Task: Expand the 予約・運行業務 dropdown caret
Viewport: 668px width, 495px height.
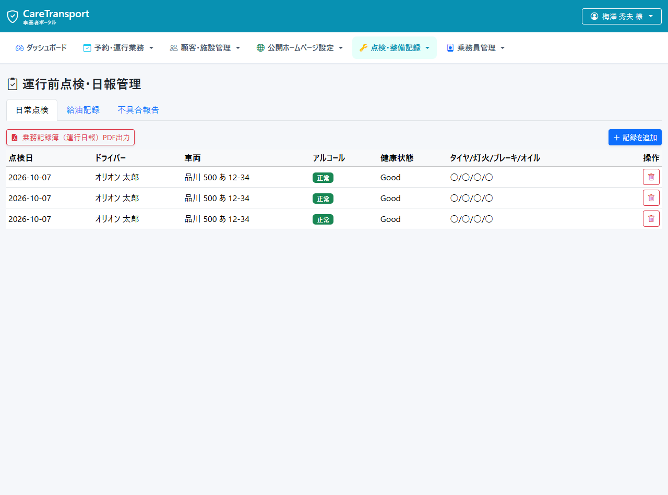Action: click(x=151, y=48)
